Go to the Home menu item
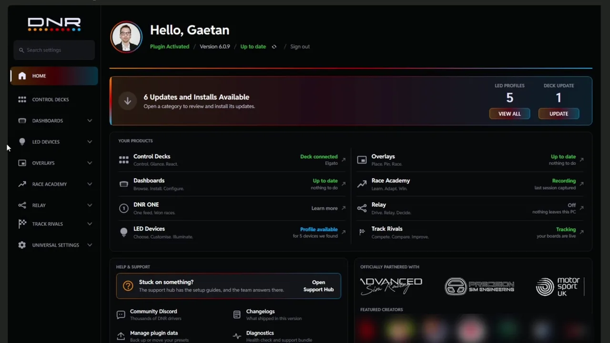The image size is (610, 343). click(54, 76)
